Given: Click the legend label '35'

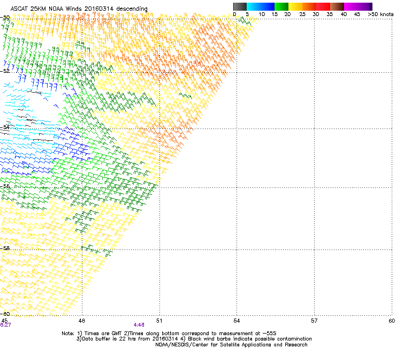Looking at the screenshot, I should point(330,14).
